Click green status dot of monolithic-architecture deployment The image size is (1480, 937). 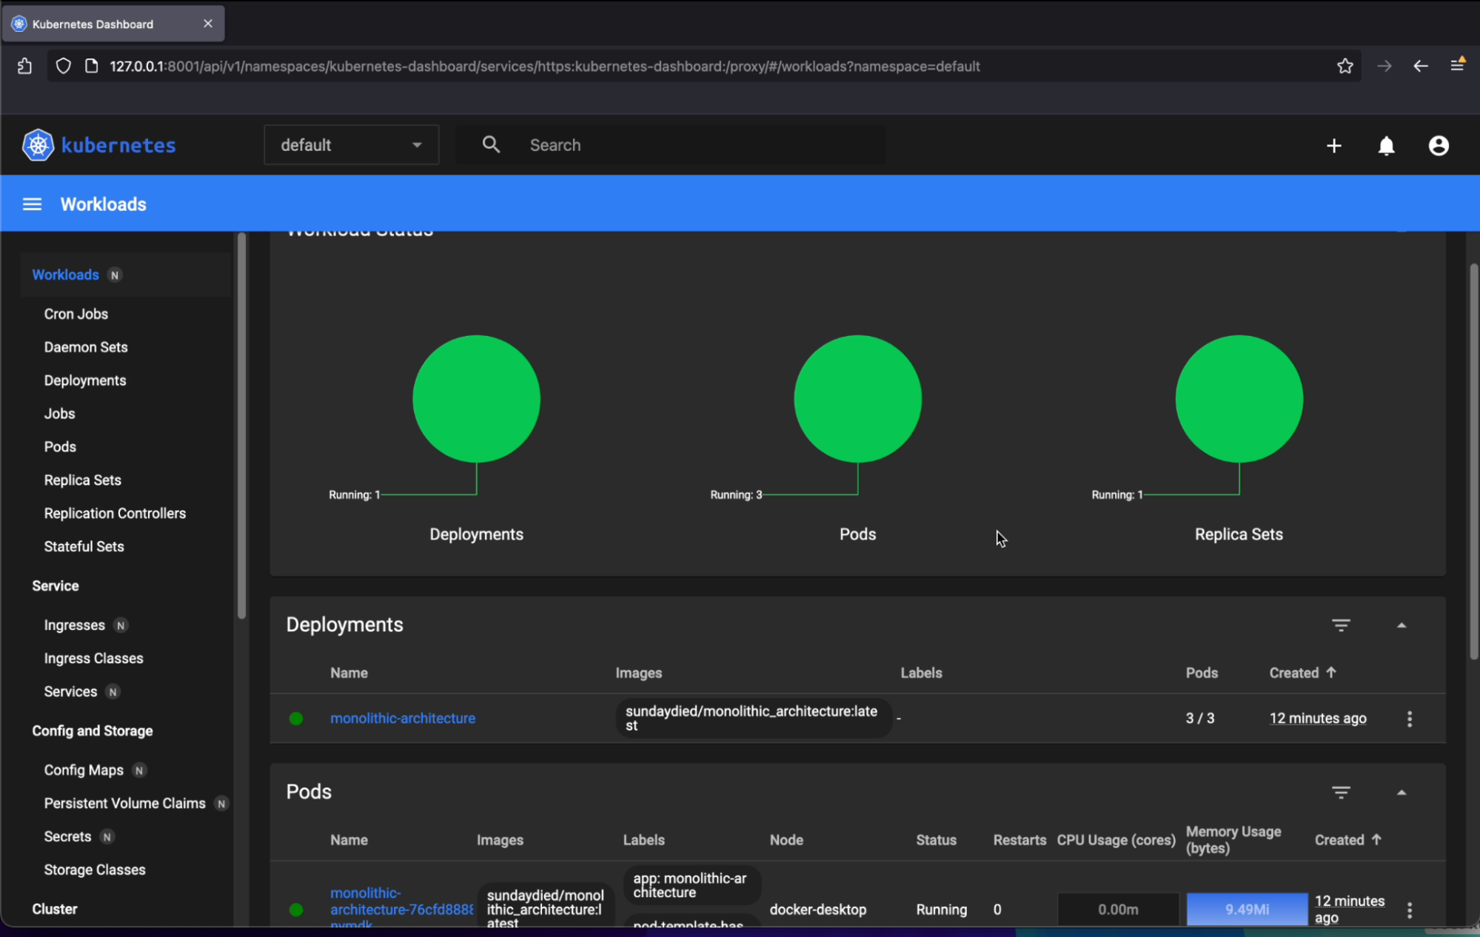point(296,718)
